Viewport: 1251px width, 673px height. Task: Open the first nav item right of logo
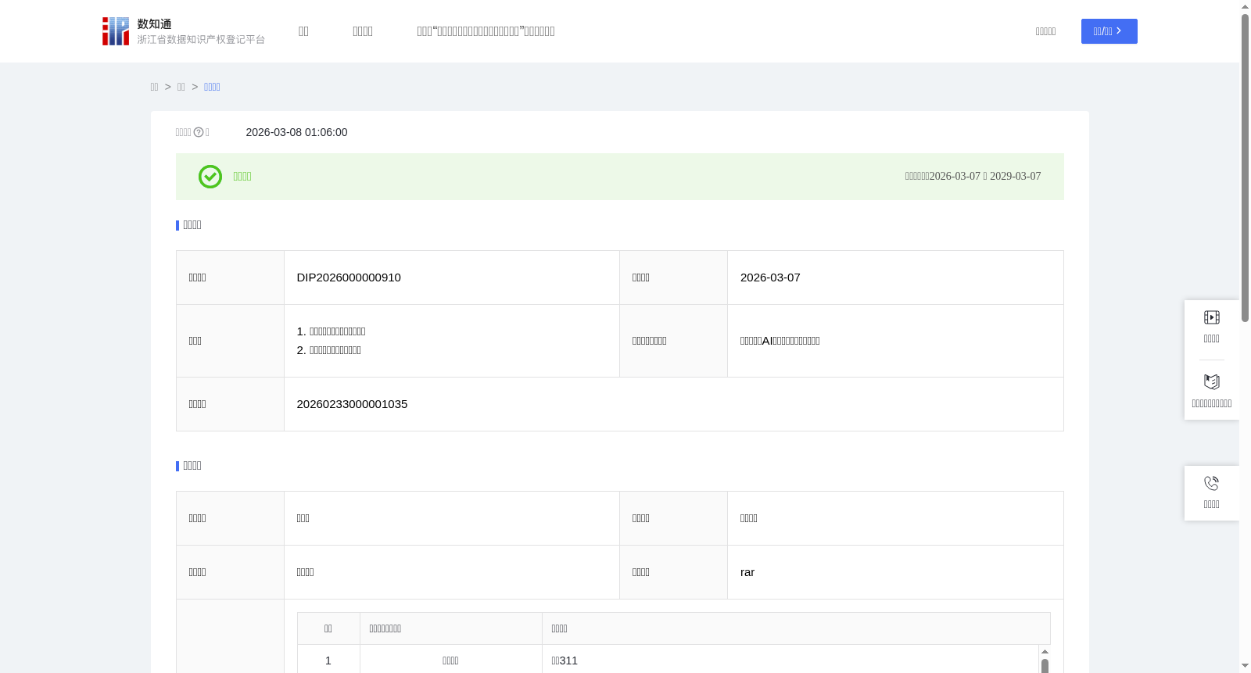[x=303, y=31]
